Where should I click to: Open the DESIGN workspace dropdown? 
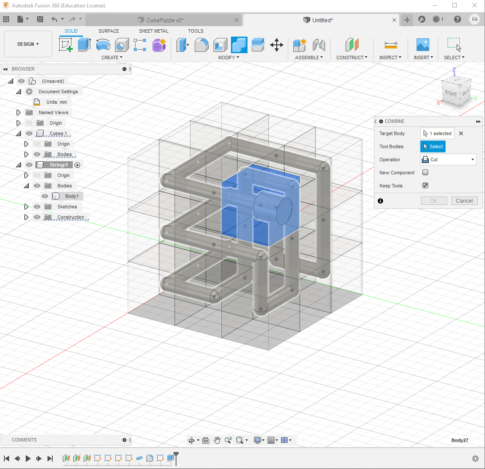tap(27, 44)
